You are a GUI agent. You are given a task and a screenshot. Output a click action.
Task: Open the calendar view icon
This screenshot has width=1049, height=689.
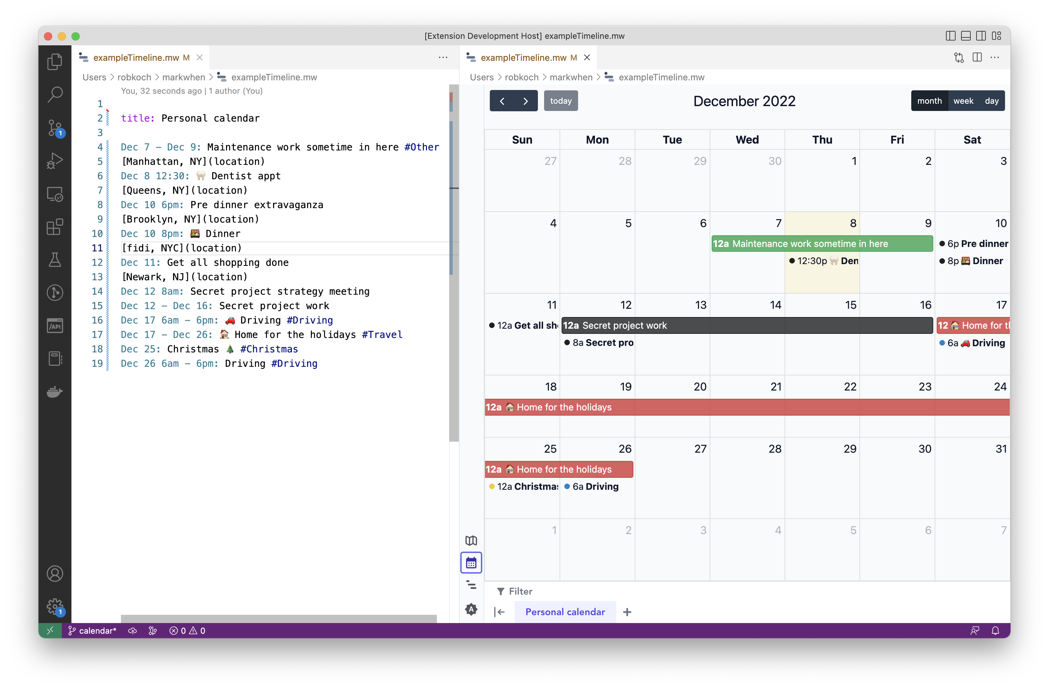coord(471,563)
